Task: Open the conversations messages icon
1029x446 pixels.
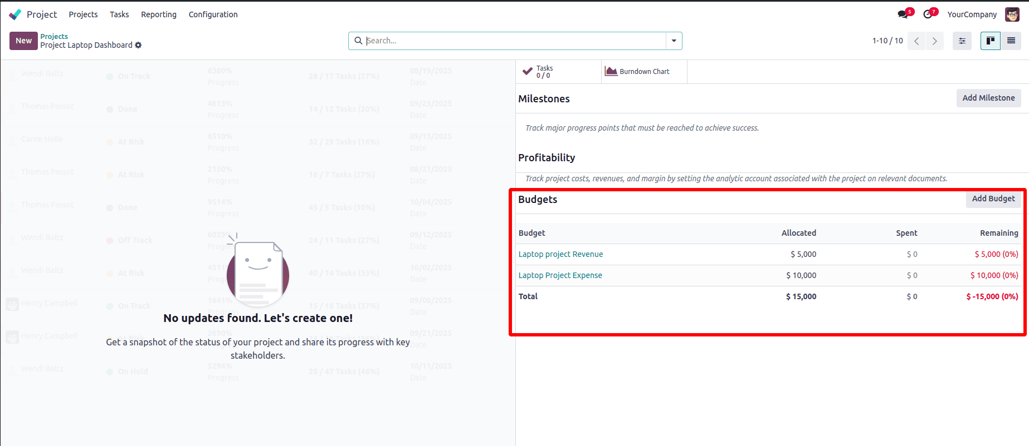Action: click(x=903, y=14)
